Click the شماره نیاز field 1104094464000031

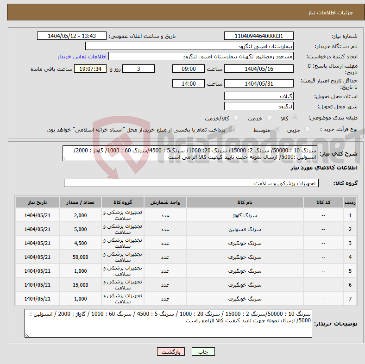coord(259,36)
